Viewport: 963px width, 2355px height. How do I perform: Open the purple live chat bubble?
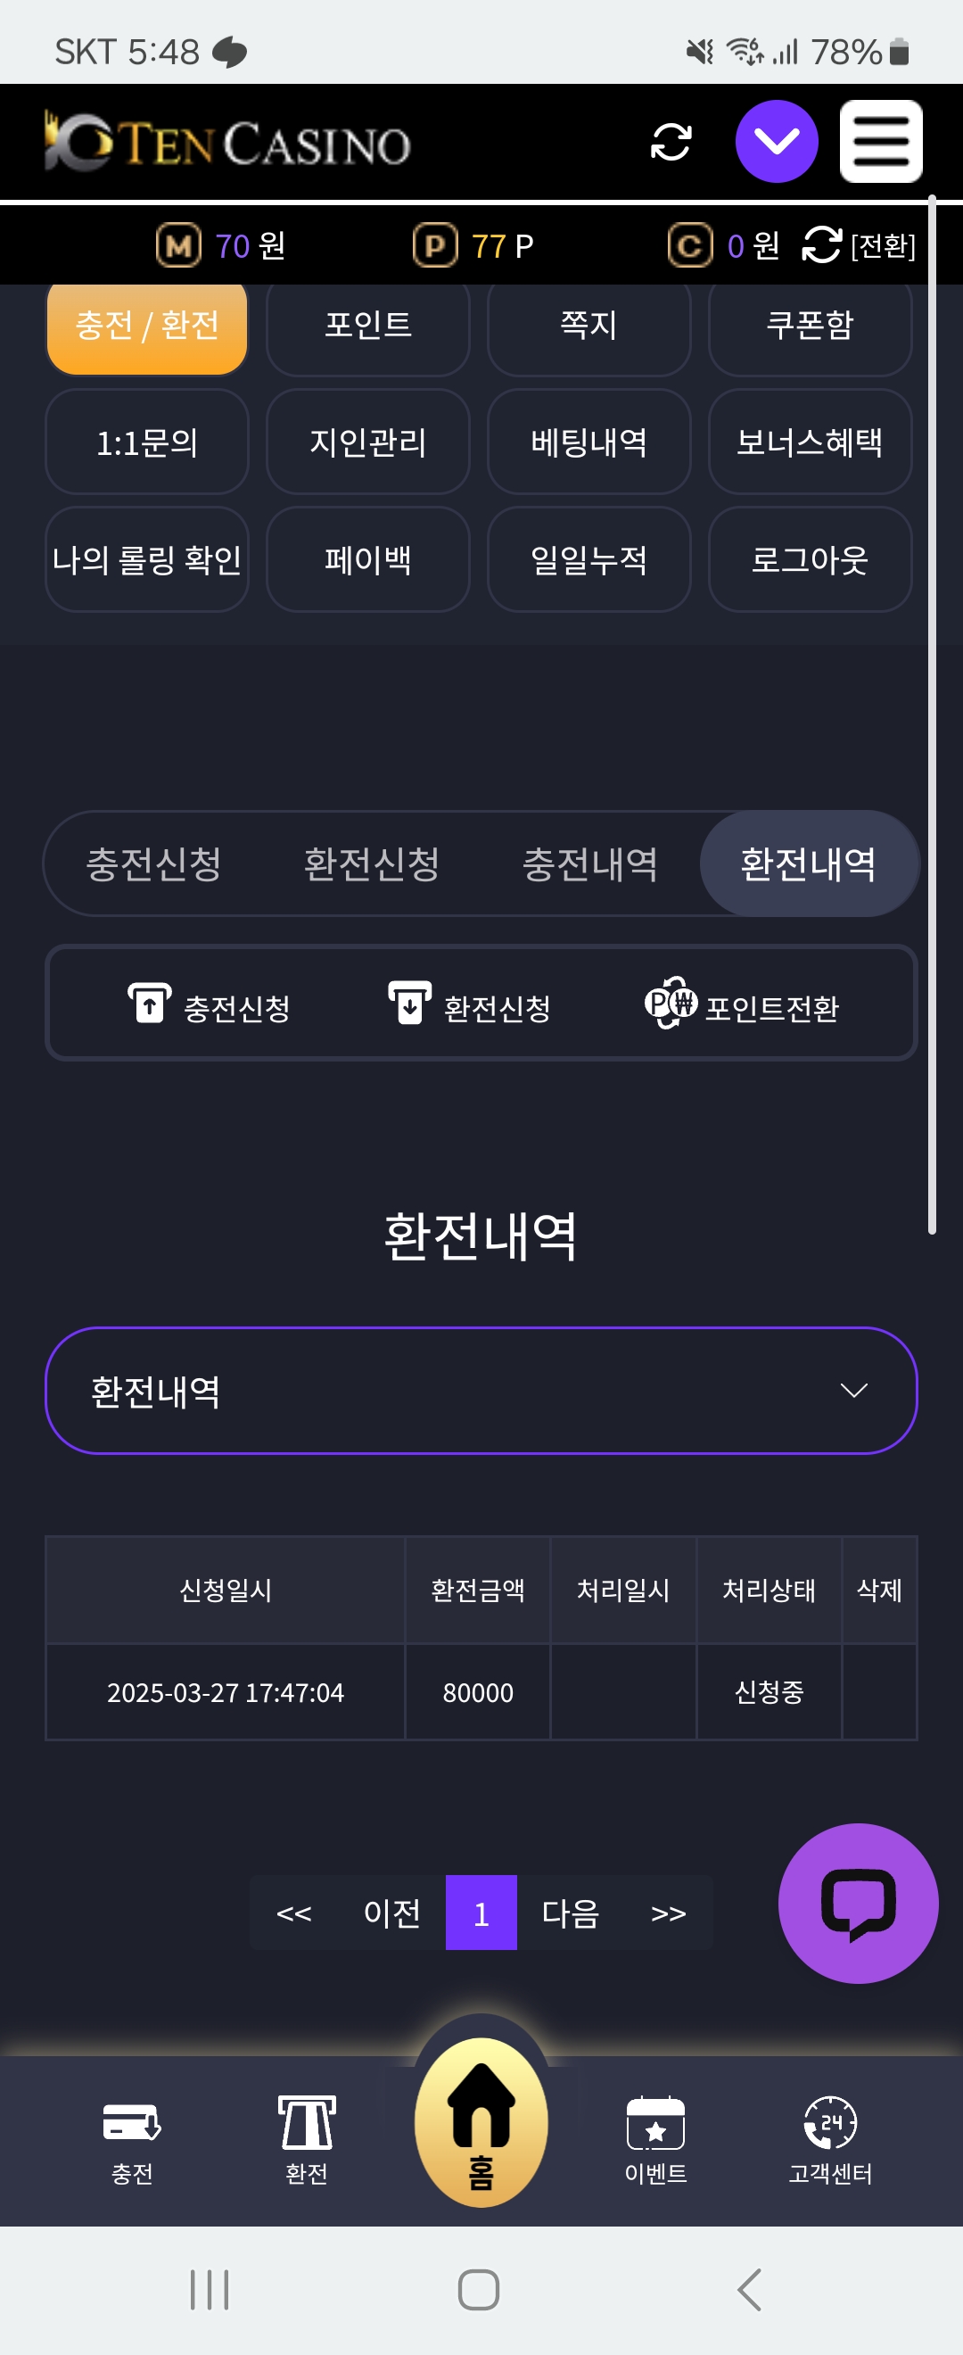click(857, 1903)
